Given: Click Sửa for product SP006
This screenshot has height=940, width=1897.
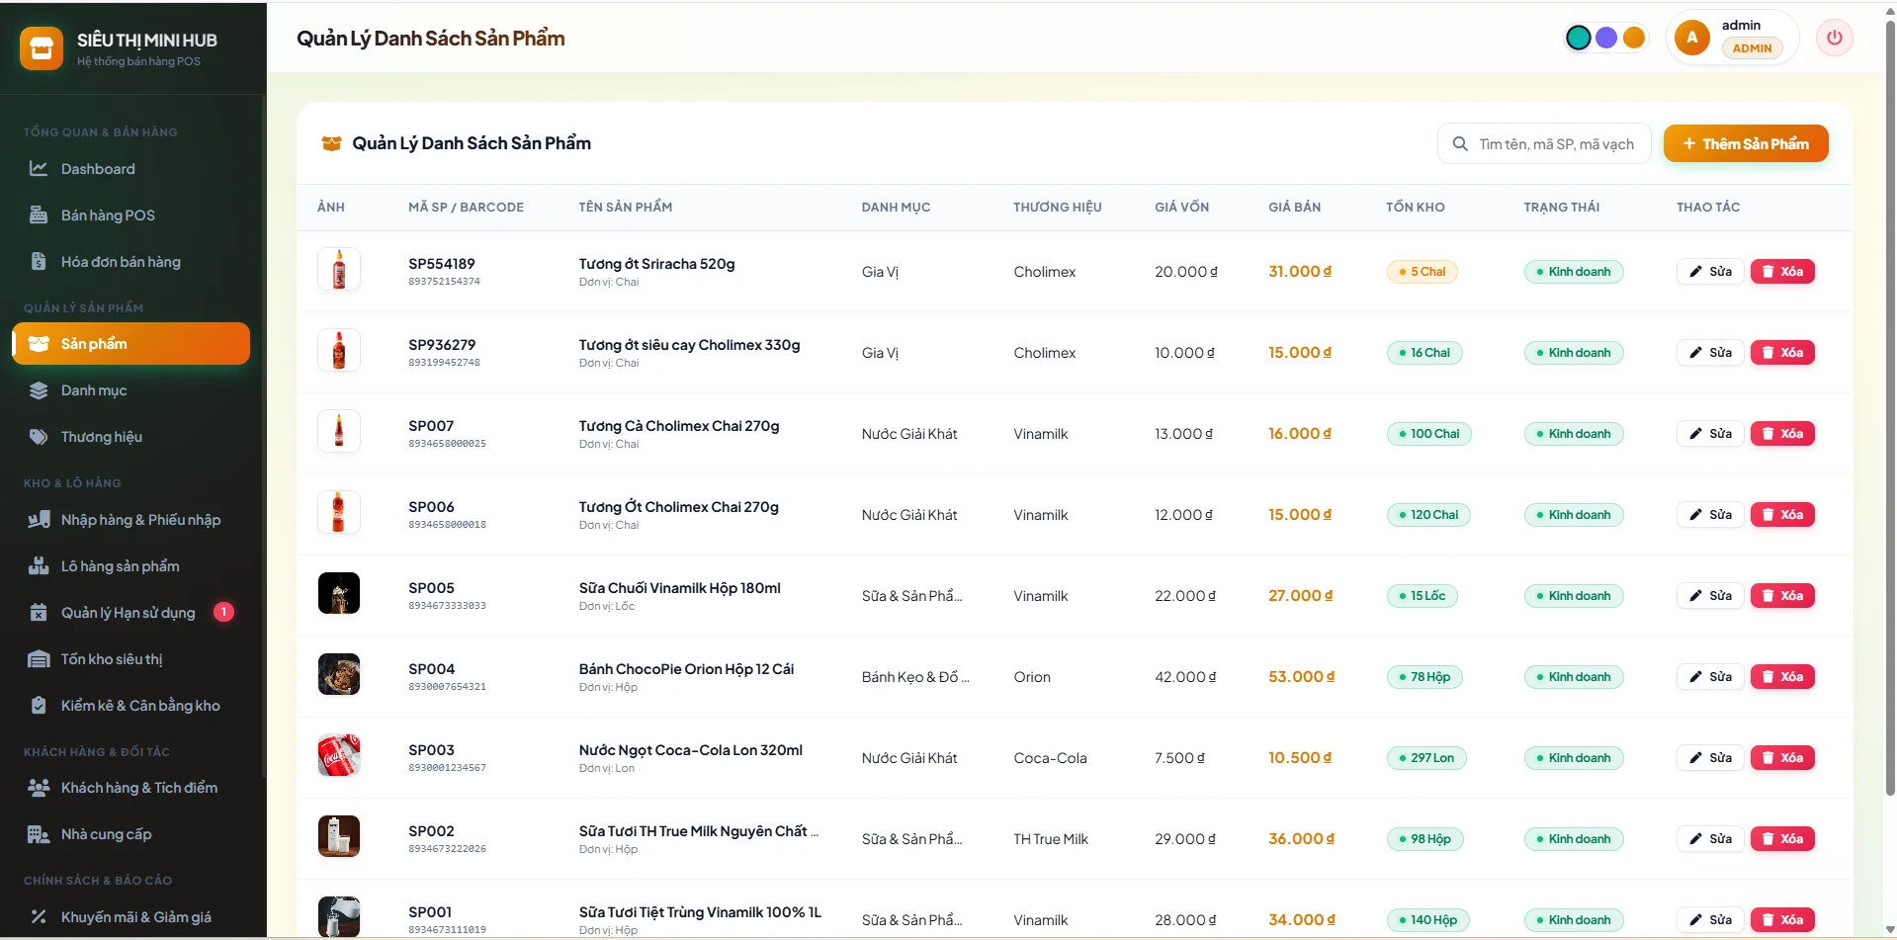Looking at the screenshot, I should coord(1710,515).
